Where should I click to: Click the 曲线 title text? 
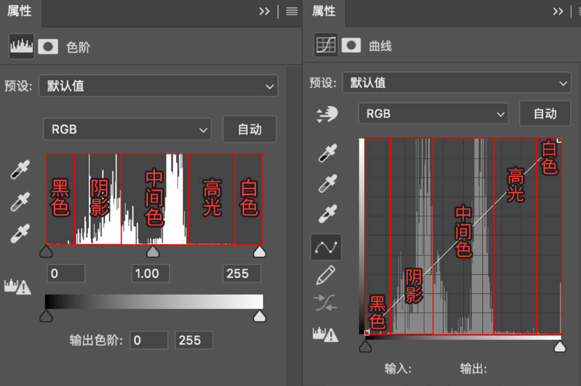380,46
